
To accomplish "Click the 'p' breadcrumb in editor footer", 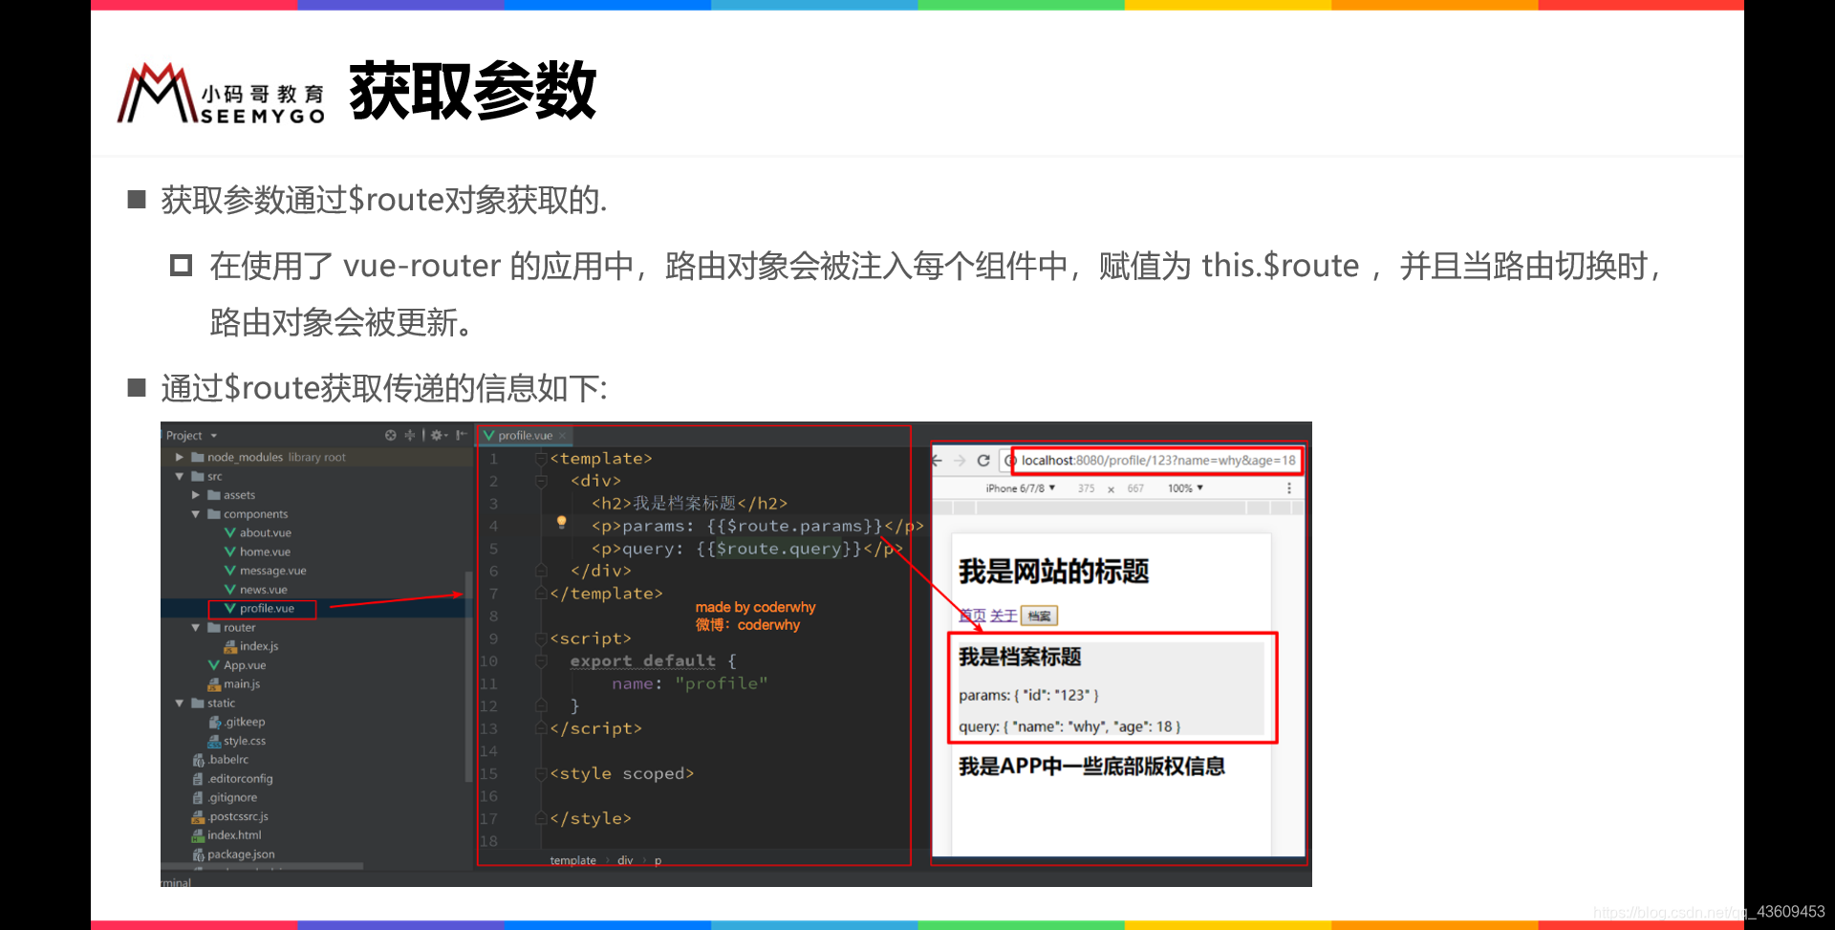I will (x=658, y=861).
